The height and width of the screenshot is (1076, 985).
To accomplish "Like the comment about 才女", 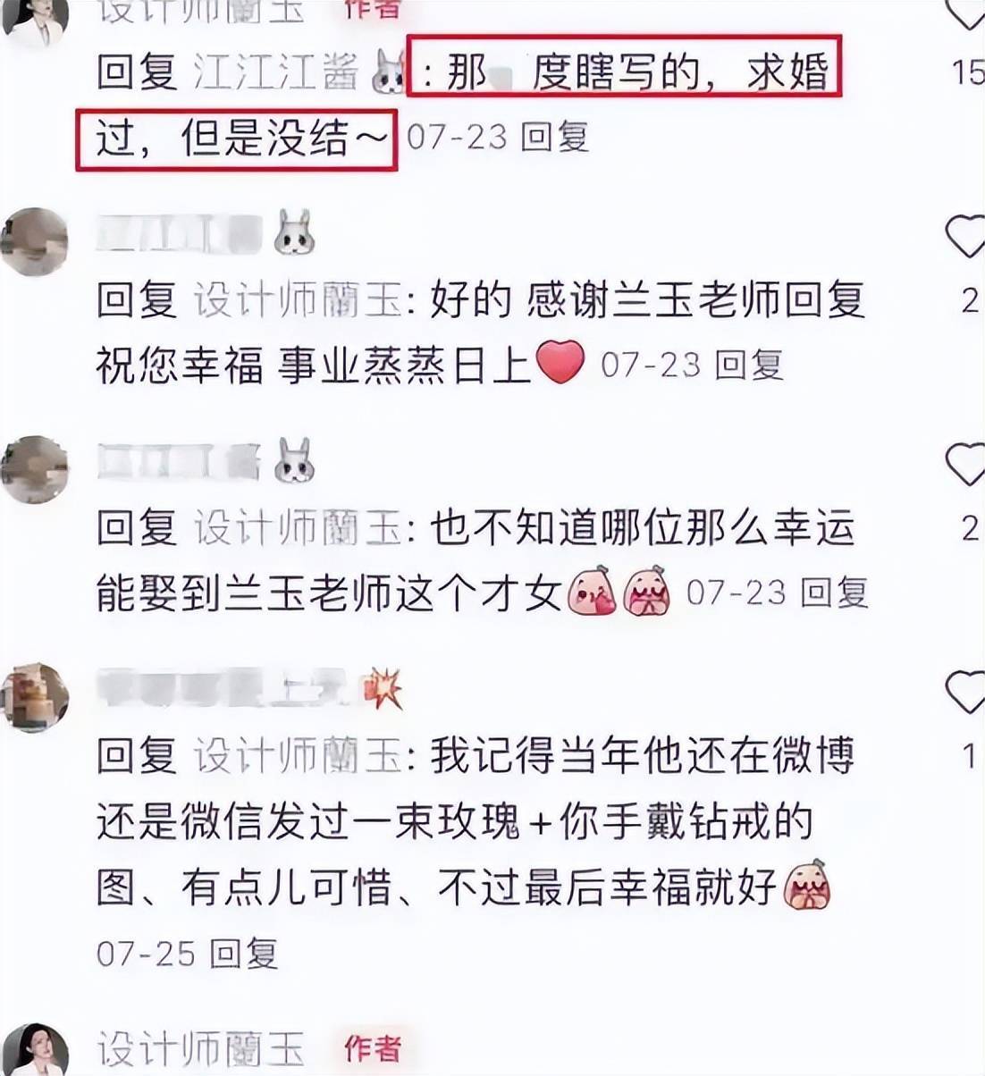I will tap(965, 465).
